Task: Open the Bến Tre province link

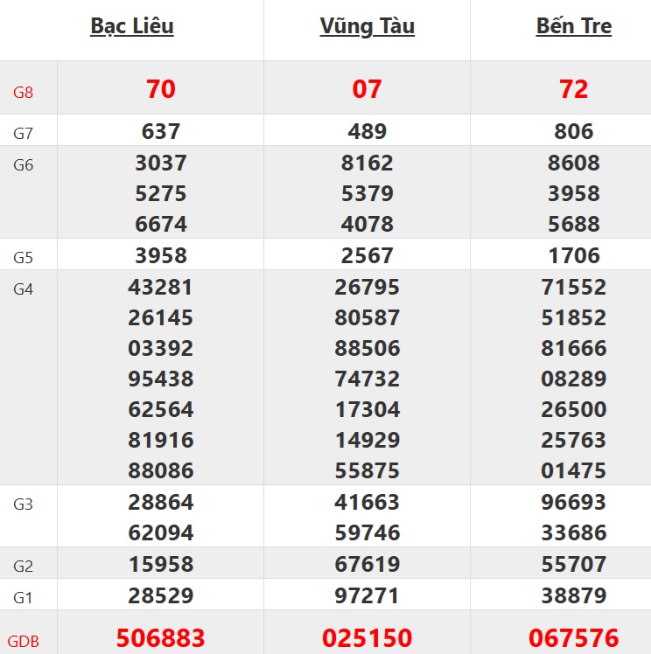Action: pyautogui.click(x=573, y=26)
